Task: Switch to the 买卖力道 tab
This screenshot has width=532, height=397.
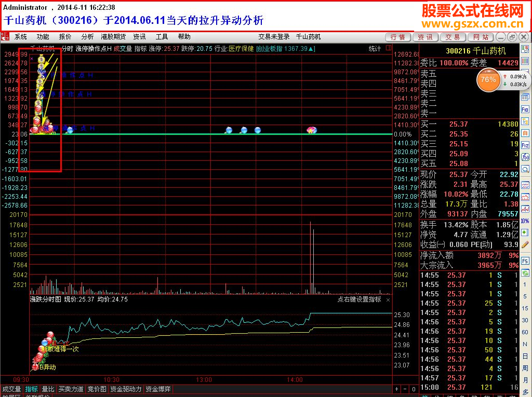Action: coord(71,389)
